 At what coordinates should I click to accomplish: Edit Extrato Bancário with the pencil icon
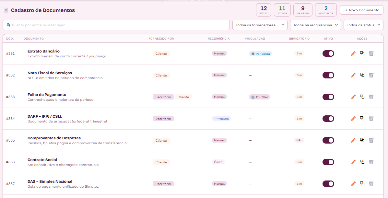coord(353,53)
